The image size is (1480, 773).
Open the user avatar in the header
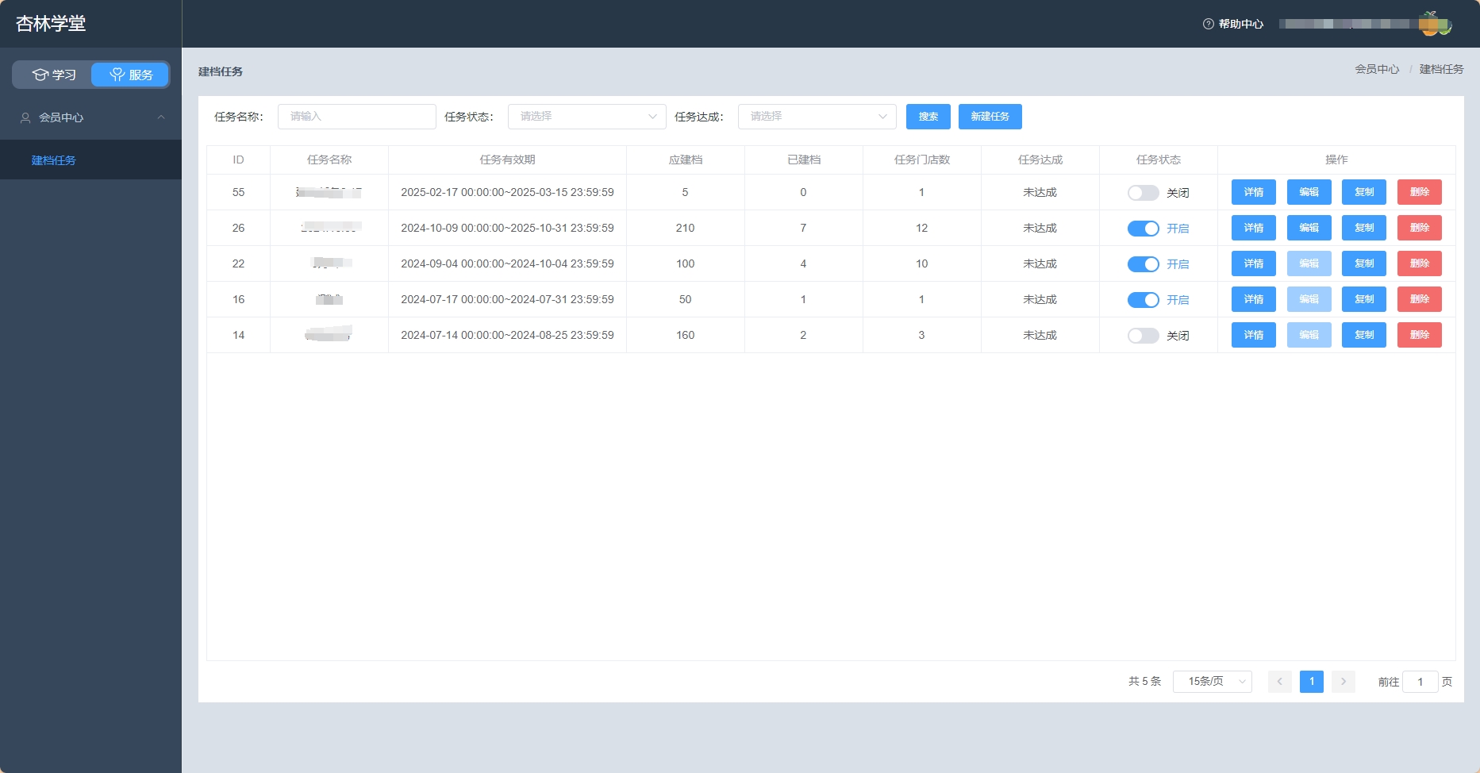[1435, 24]
